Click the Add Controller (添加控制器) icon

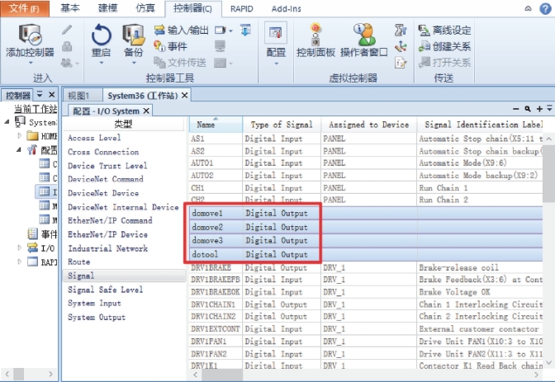pos(30,39)
